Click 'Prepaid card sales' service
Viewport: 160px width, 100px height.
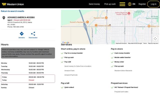point(121,92)
